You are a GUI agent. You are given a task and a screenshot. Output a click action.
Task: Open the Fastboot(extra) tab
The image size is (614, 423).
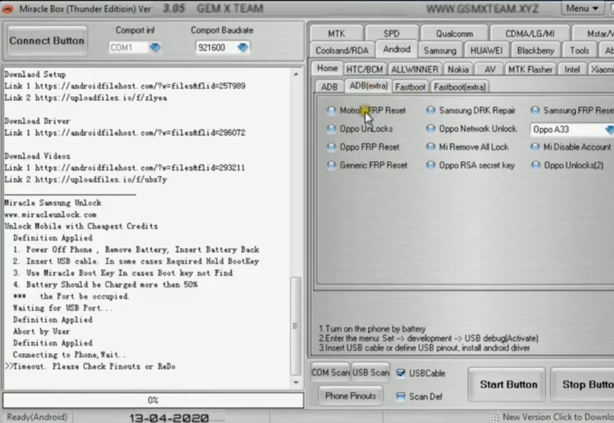(x=459, y=87)
